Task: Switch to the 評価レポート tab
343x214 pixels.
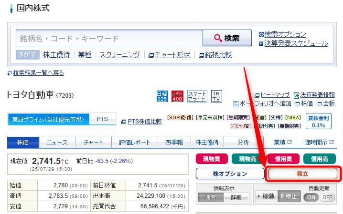Action: click(135, 143)
